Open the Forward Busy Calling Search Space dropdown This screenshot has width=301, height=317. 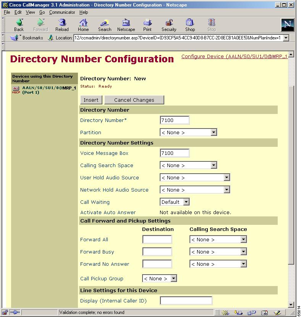tap(244, 252)
